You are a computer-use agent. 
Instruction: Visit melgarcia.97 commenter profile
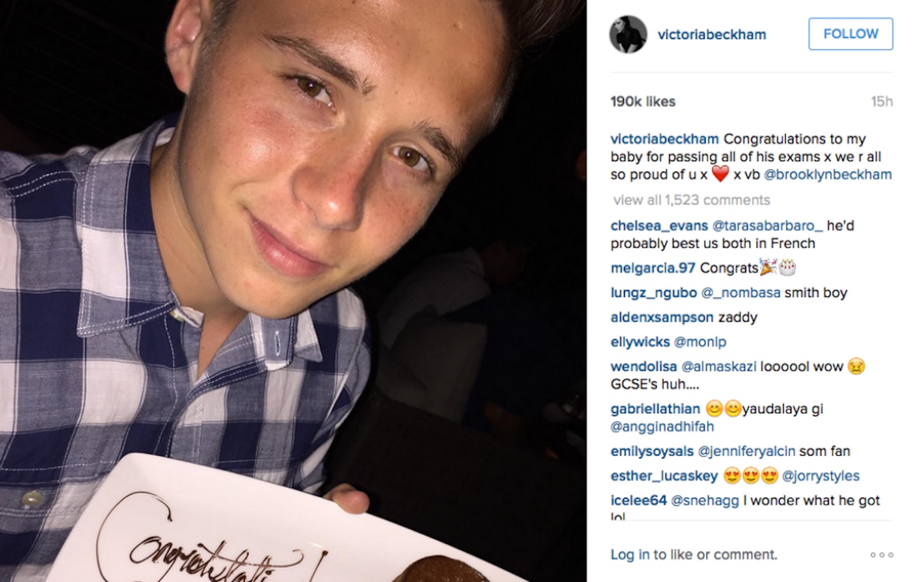point(652,268)
